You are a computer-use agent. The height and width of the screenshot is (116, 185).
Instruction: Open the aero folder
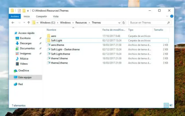pos(53,36)
